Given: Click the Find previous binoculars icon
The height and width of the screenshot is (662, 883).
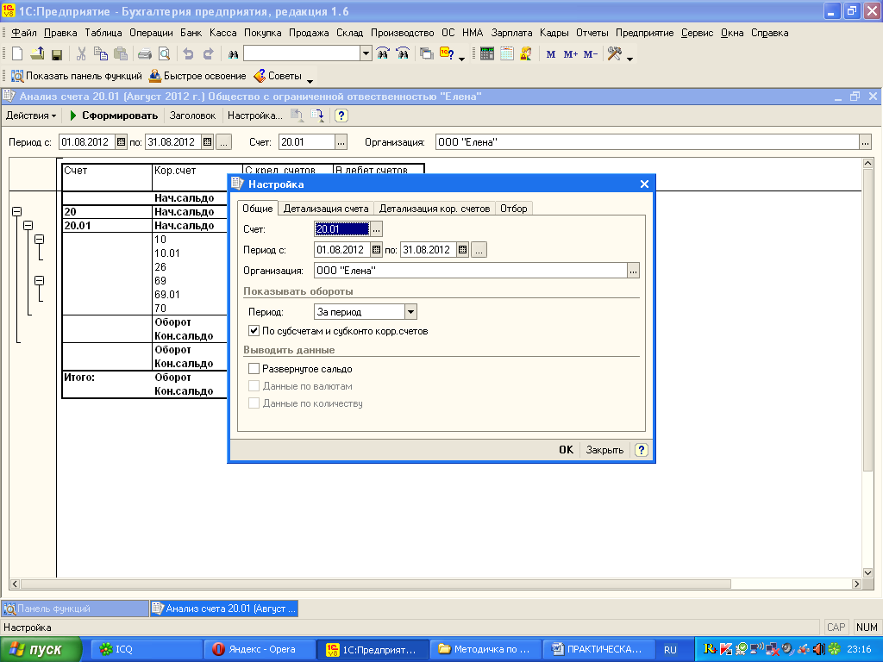Looking at the screenshot, I should click(403, 54).
